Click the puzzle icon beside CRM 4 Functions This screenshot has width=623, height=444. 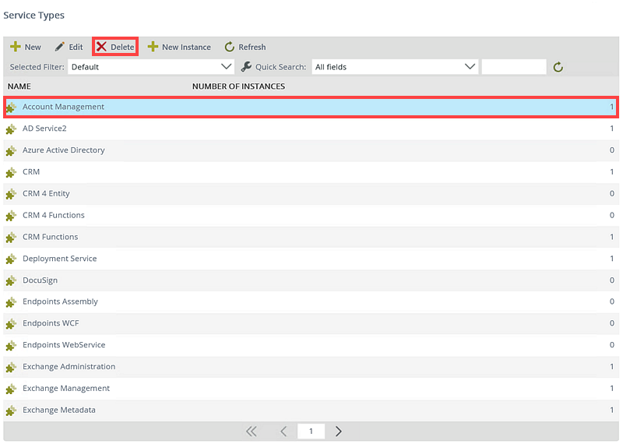(x=11, y=216)
